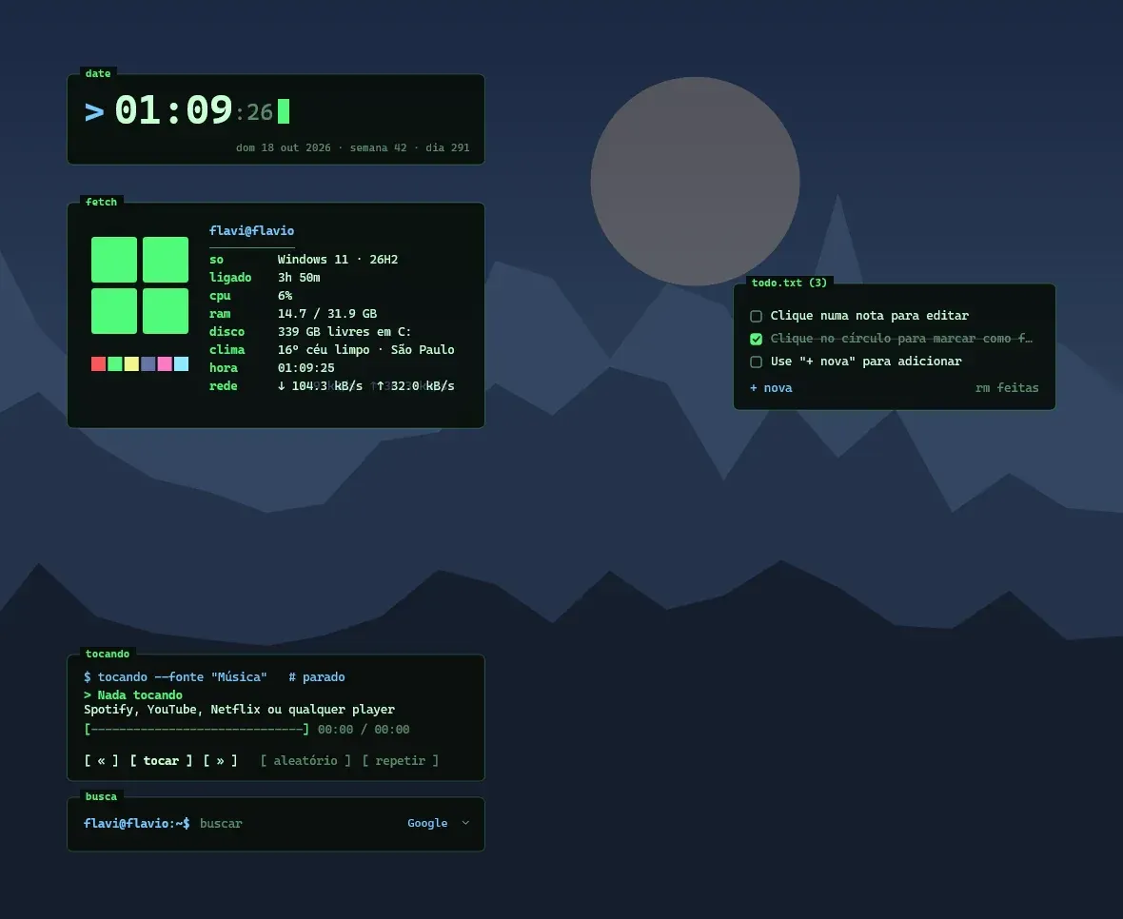This screenshot has height=919, width=1123.
Task: Click "+ nova" to add a note
Action: (x=771, y=388)
